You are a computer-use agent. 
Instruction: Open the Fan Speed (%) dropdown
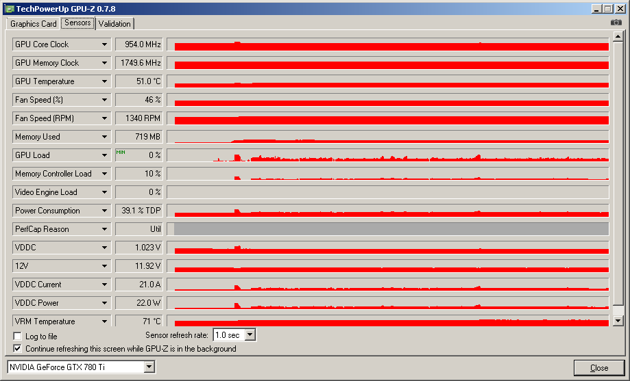[104, 100]
